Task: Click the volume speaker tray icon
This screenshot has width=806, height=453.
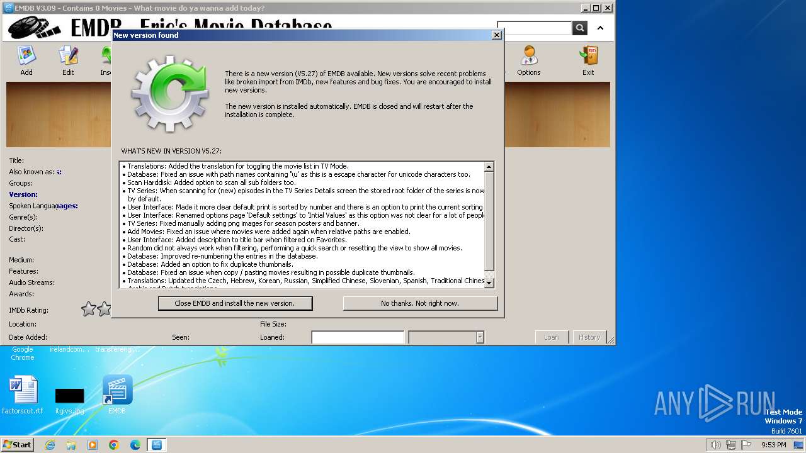Action: pyautogui.click(x=715, y=445)
